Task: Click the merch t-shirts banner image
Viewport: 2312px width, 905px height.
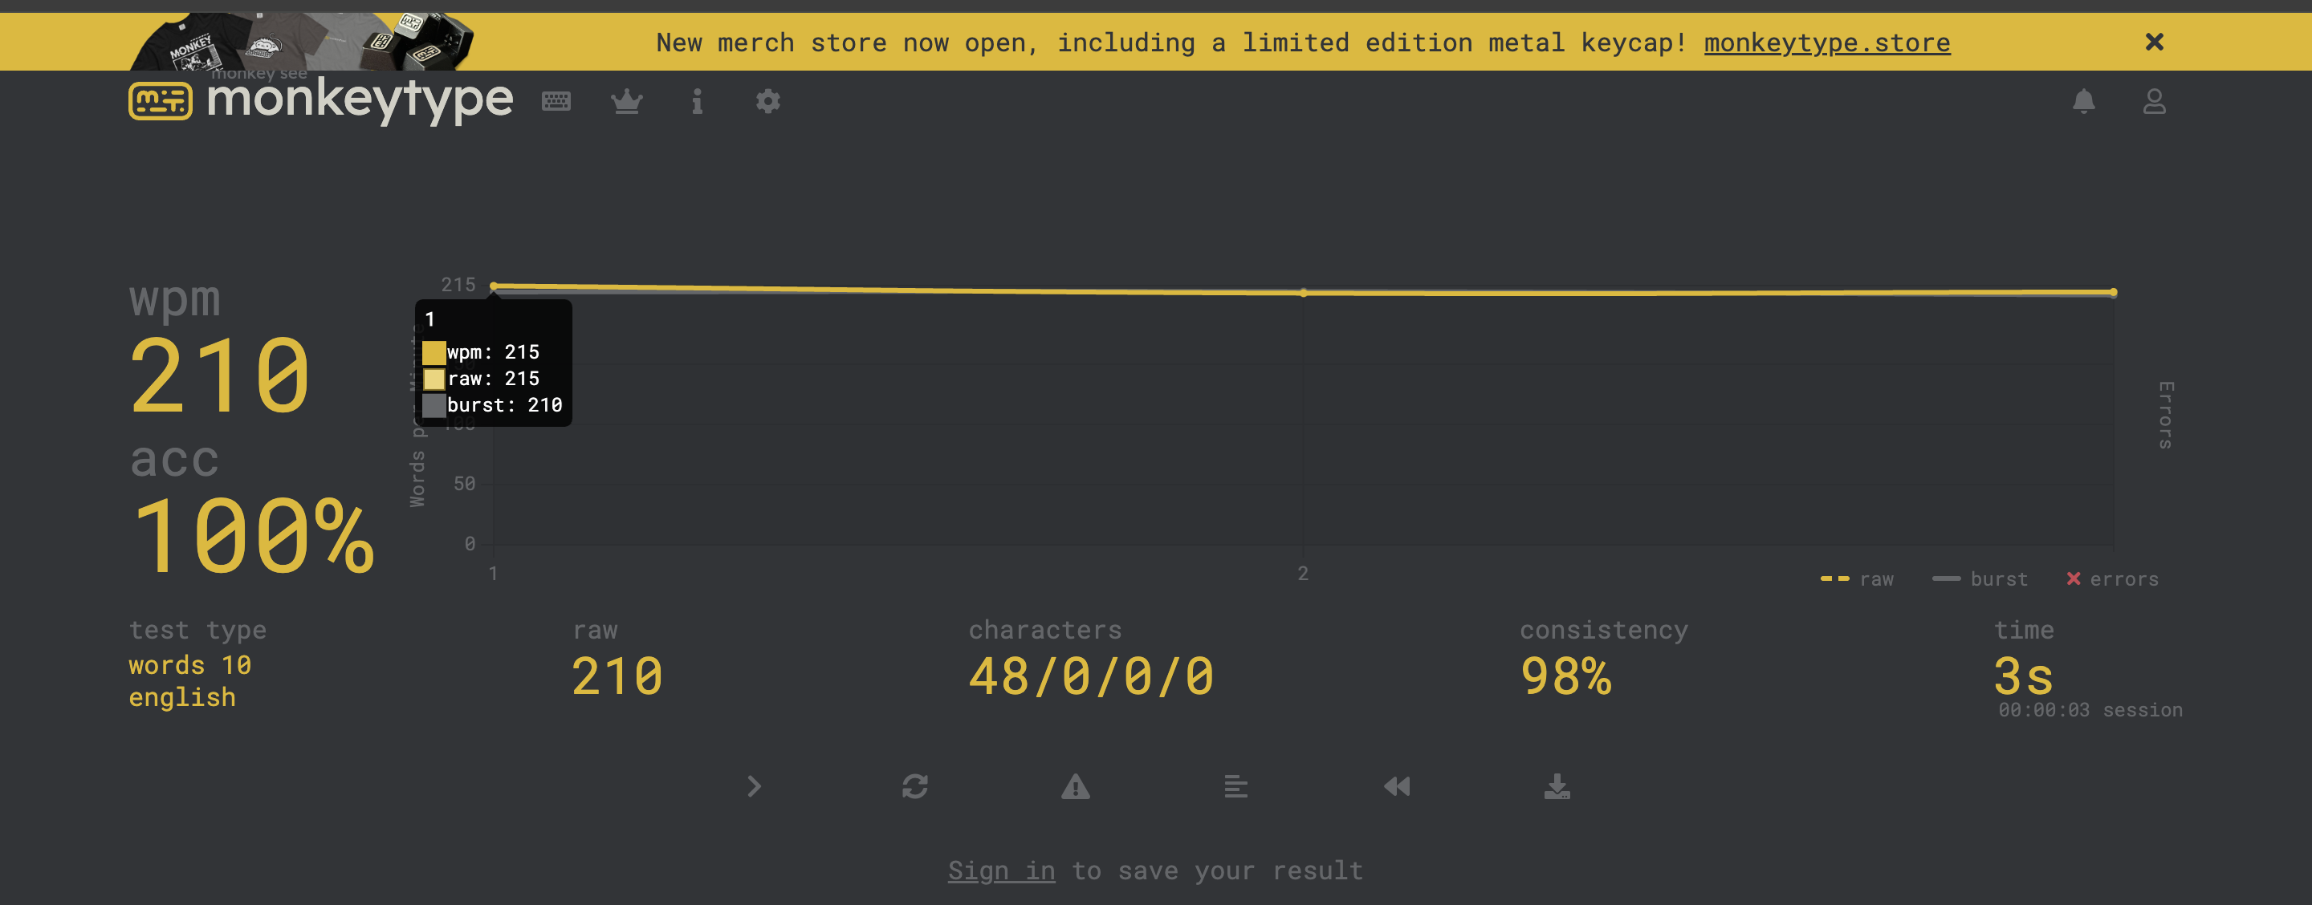Action: click(302, 41)
